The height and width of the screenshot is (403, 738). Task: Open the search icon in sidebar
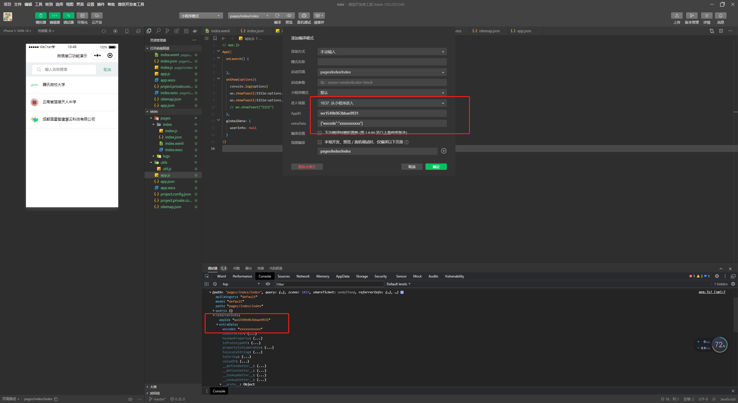point(158,31)
